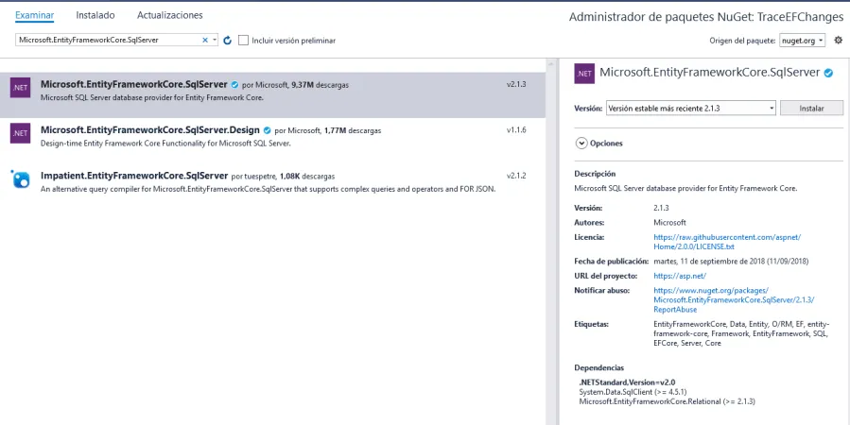Toggle 'Incluir versión preliminar' checkbox
Screen dimensions: 850x425
click(243, 40)
